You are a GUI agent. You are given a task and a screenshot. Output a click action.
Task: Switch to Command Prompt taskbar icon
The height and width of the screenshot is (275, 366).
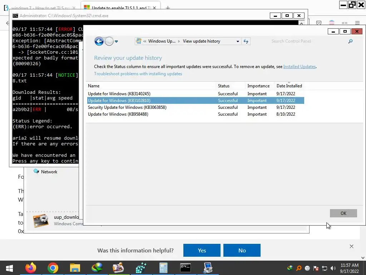(186, 268)
